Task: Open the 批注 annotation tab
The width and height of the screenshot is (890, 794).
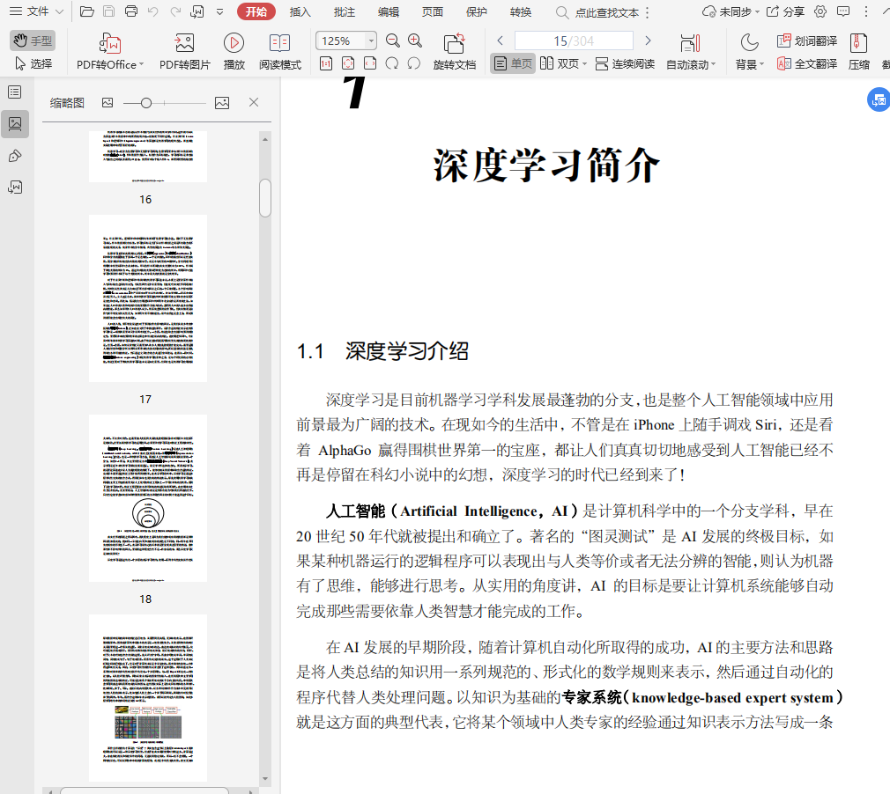Action: (345, 11)
